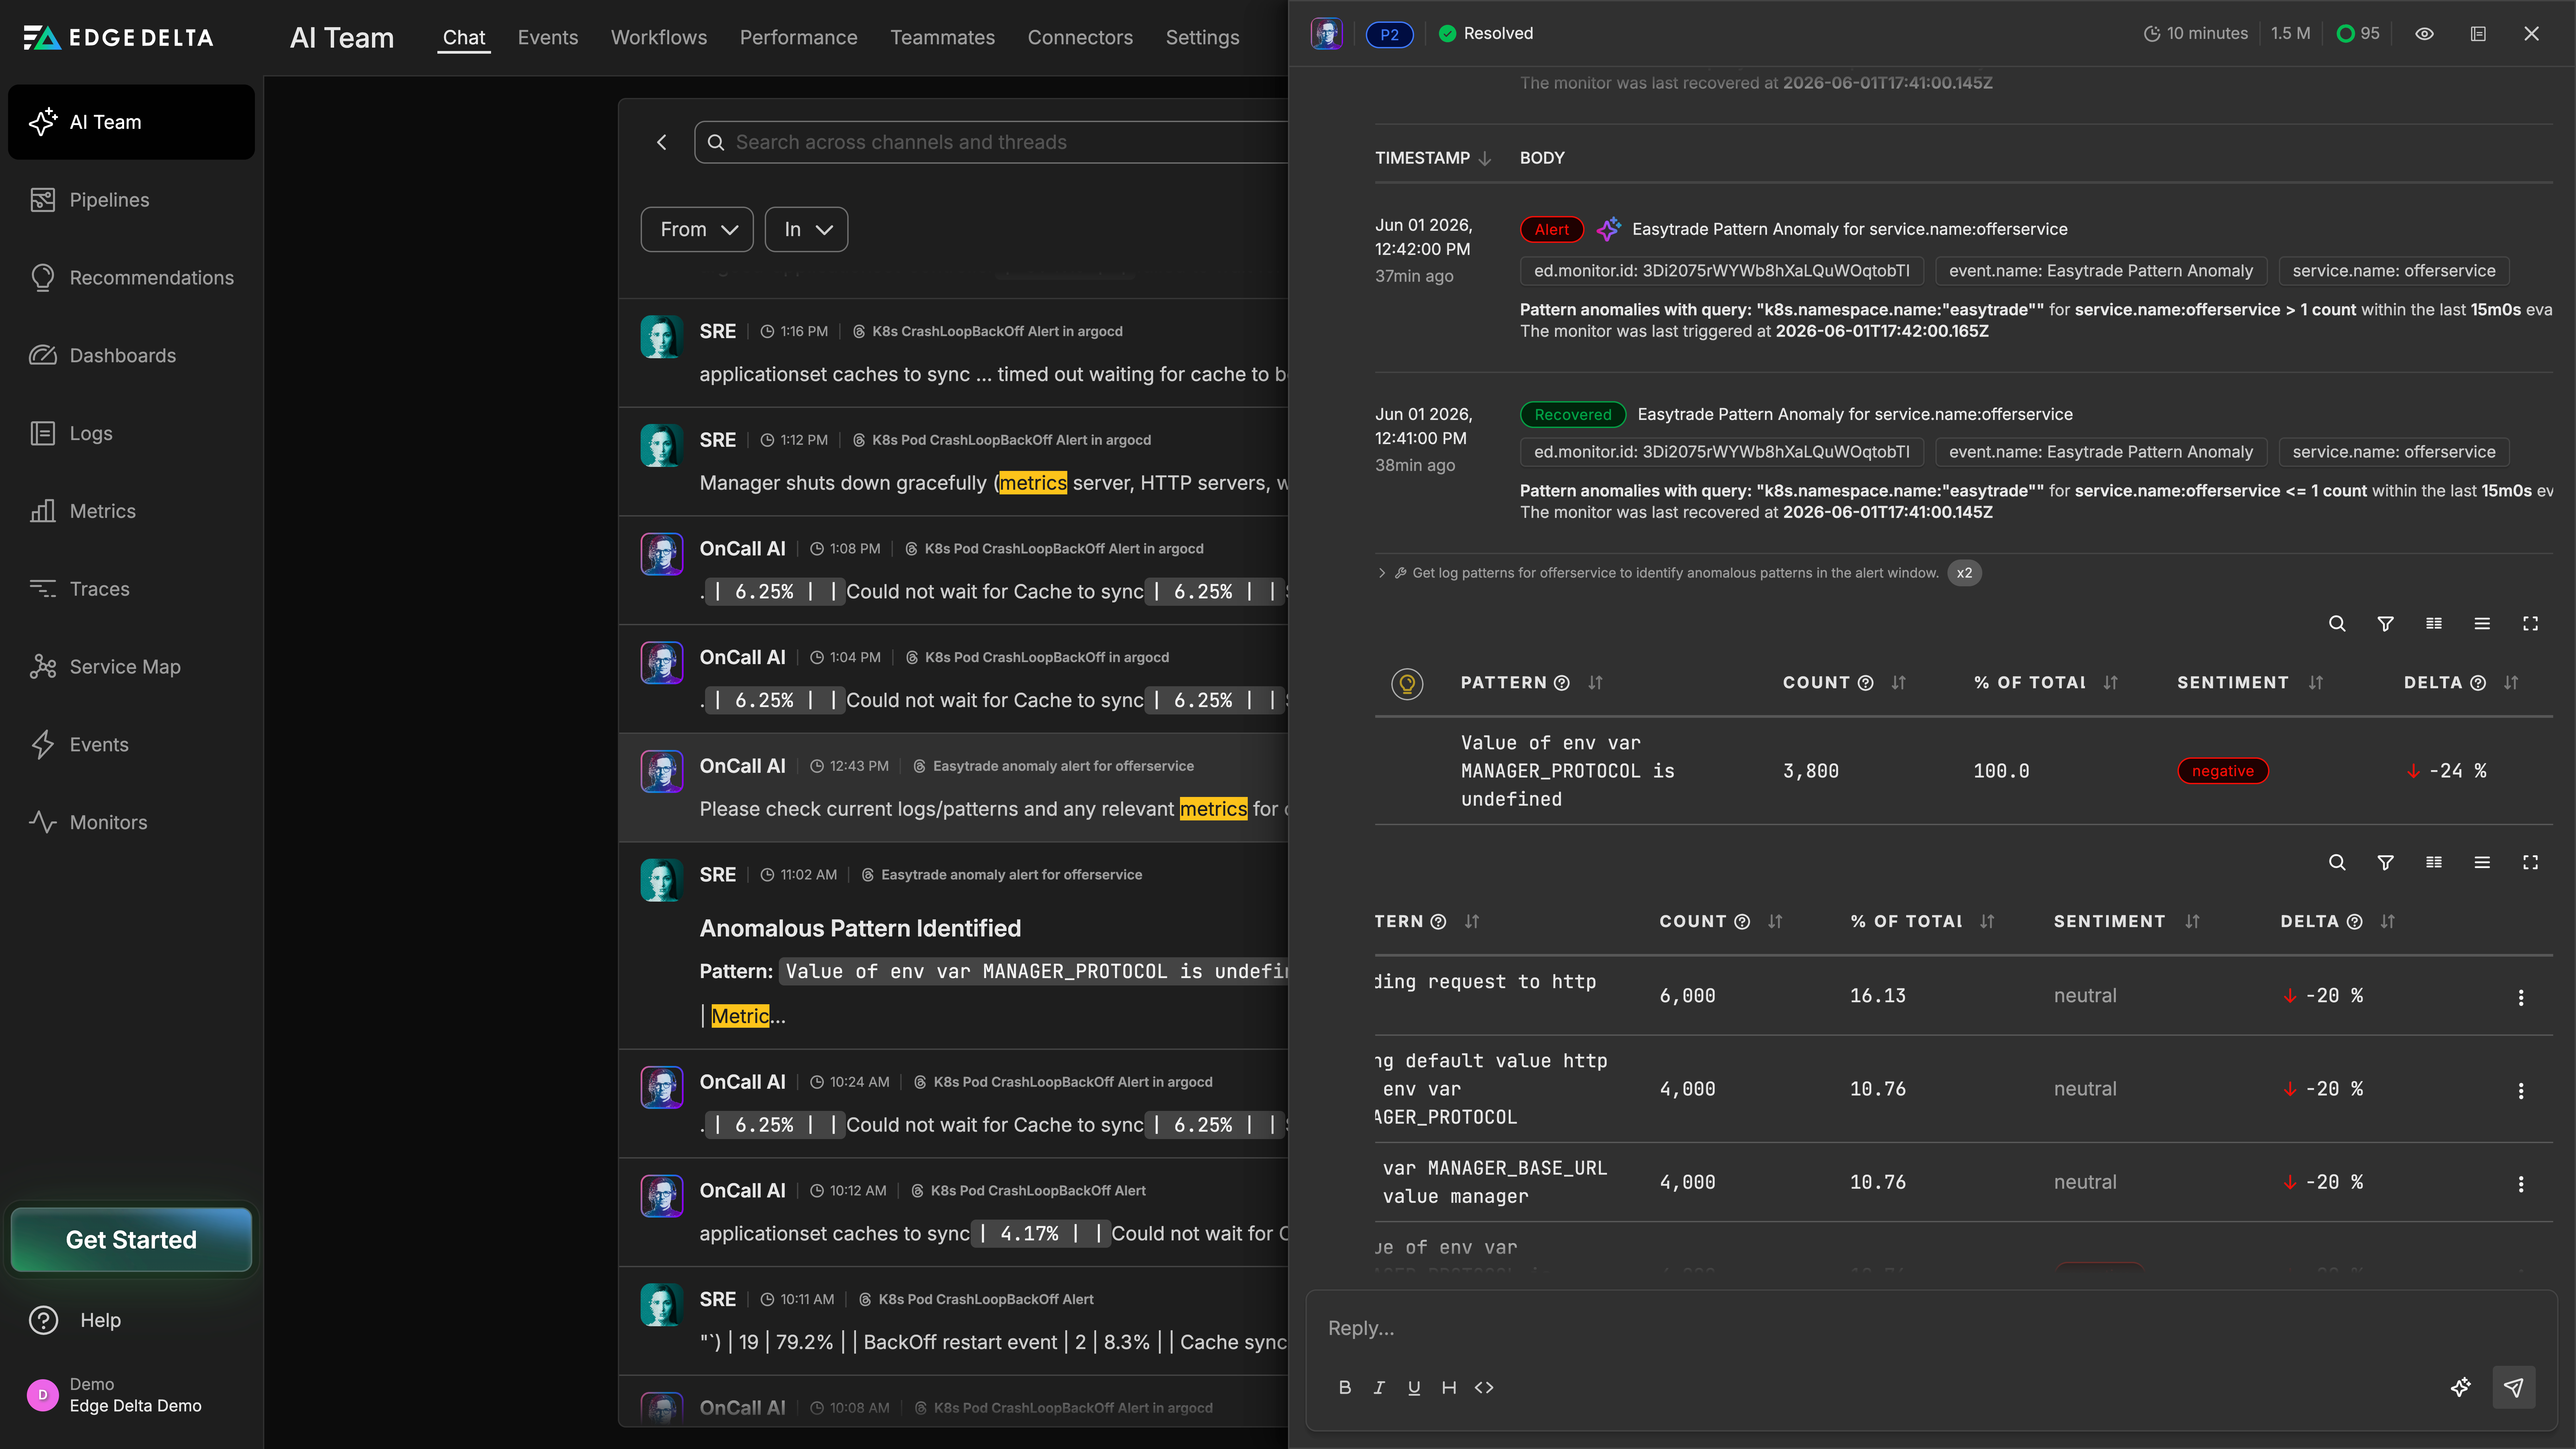This screenshot has height=1449, width=2576.
Task: Open Events in the sidebar
Action: [x=131, y=745]
